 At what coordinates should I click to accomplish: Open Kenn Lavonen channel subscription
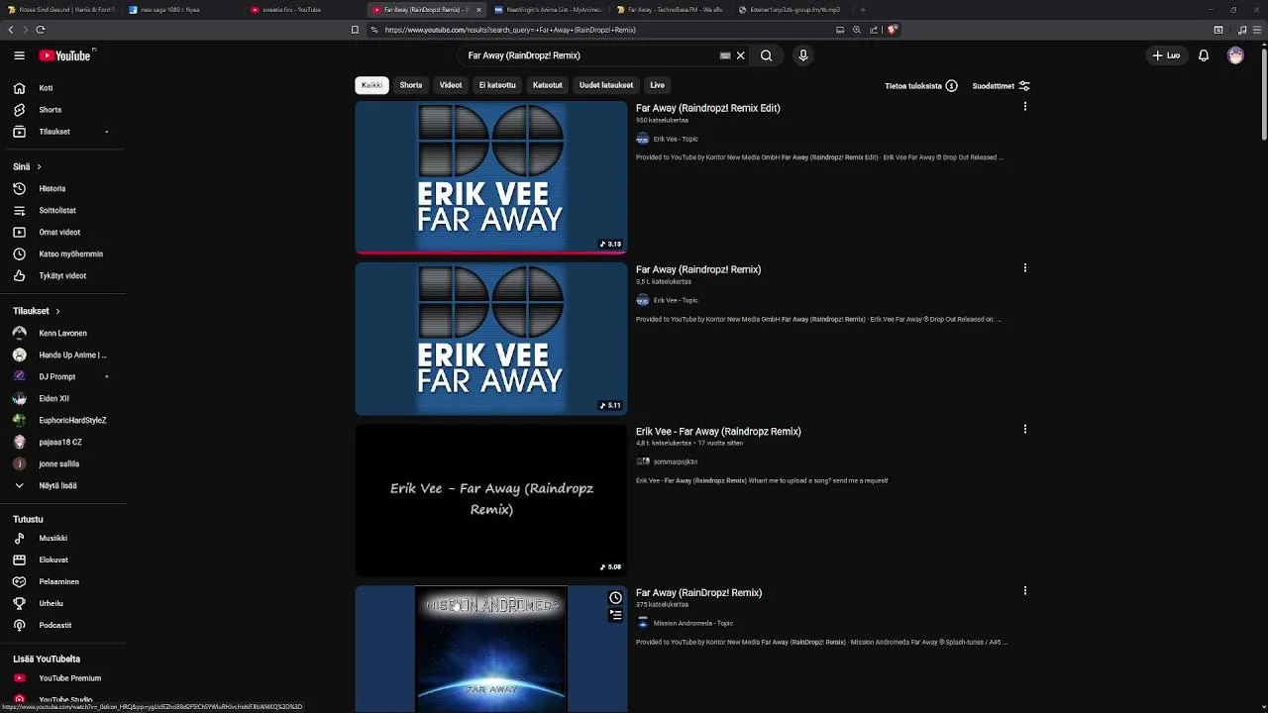[61, 333]
